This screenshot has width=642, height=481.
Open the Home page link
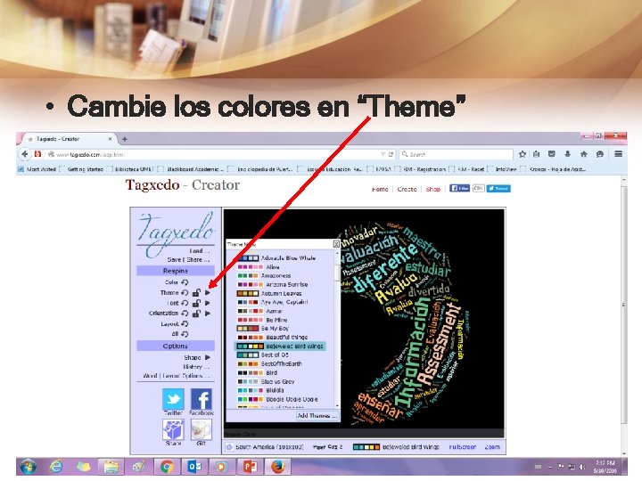tap(380, 189)
